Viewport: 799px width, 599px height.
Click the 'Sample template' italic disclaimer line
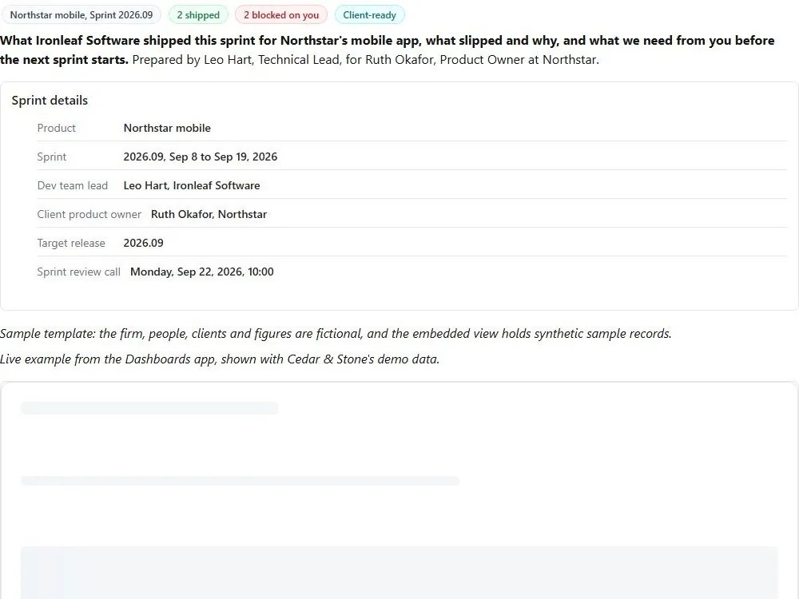336,334
